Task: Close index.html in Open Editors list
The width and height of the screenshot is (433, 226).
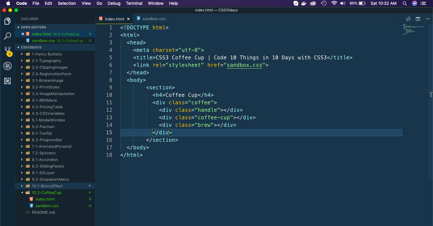Action: click(x=23, y=34)
